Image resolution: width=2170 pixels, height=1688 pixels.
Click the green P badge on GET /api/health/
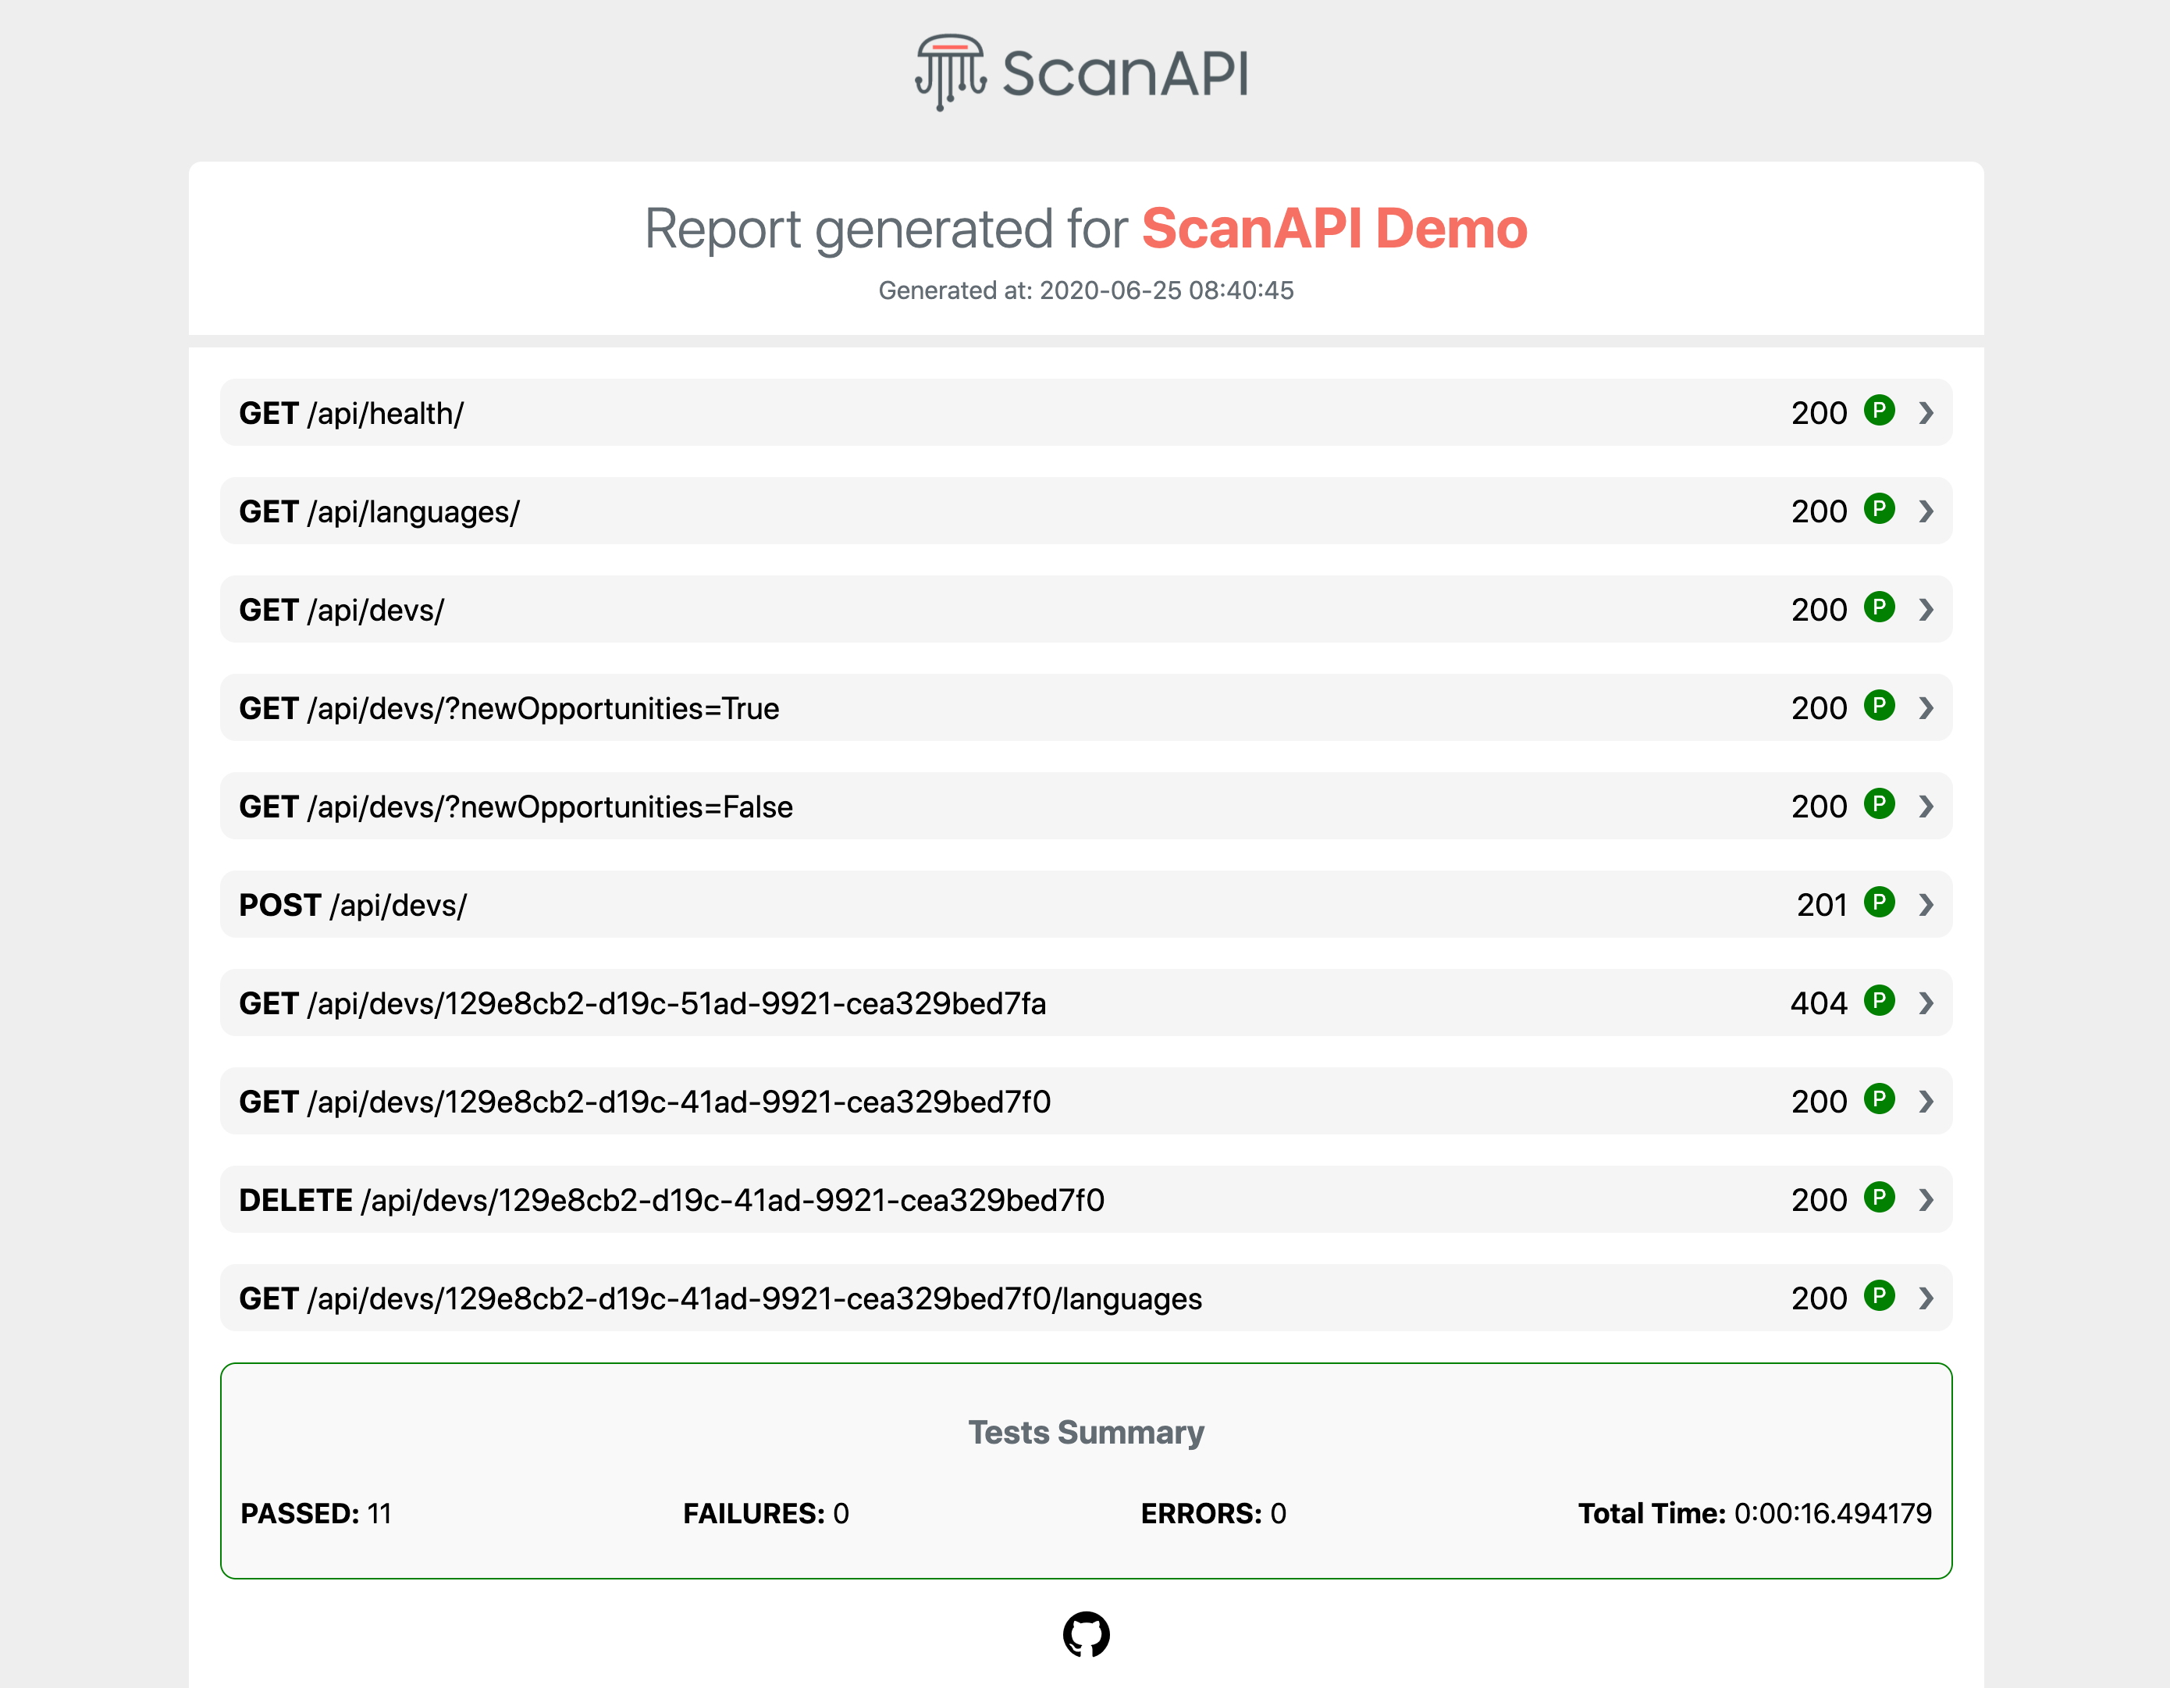click(x=1881, y=412)
